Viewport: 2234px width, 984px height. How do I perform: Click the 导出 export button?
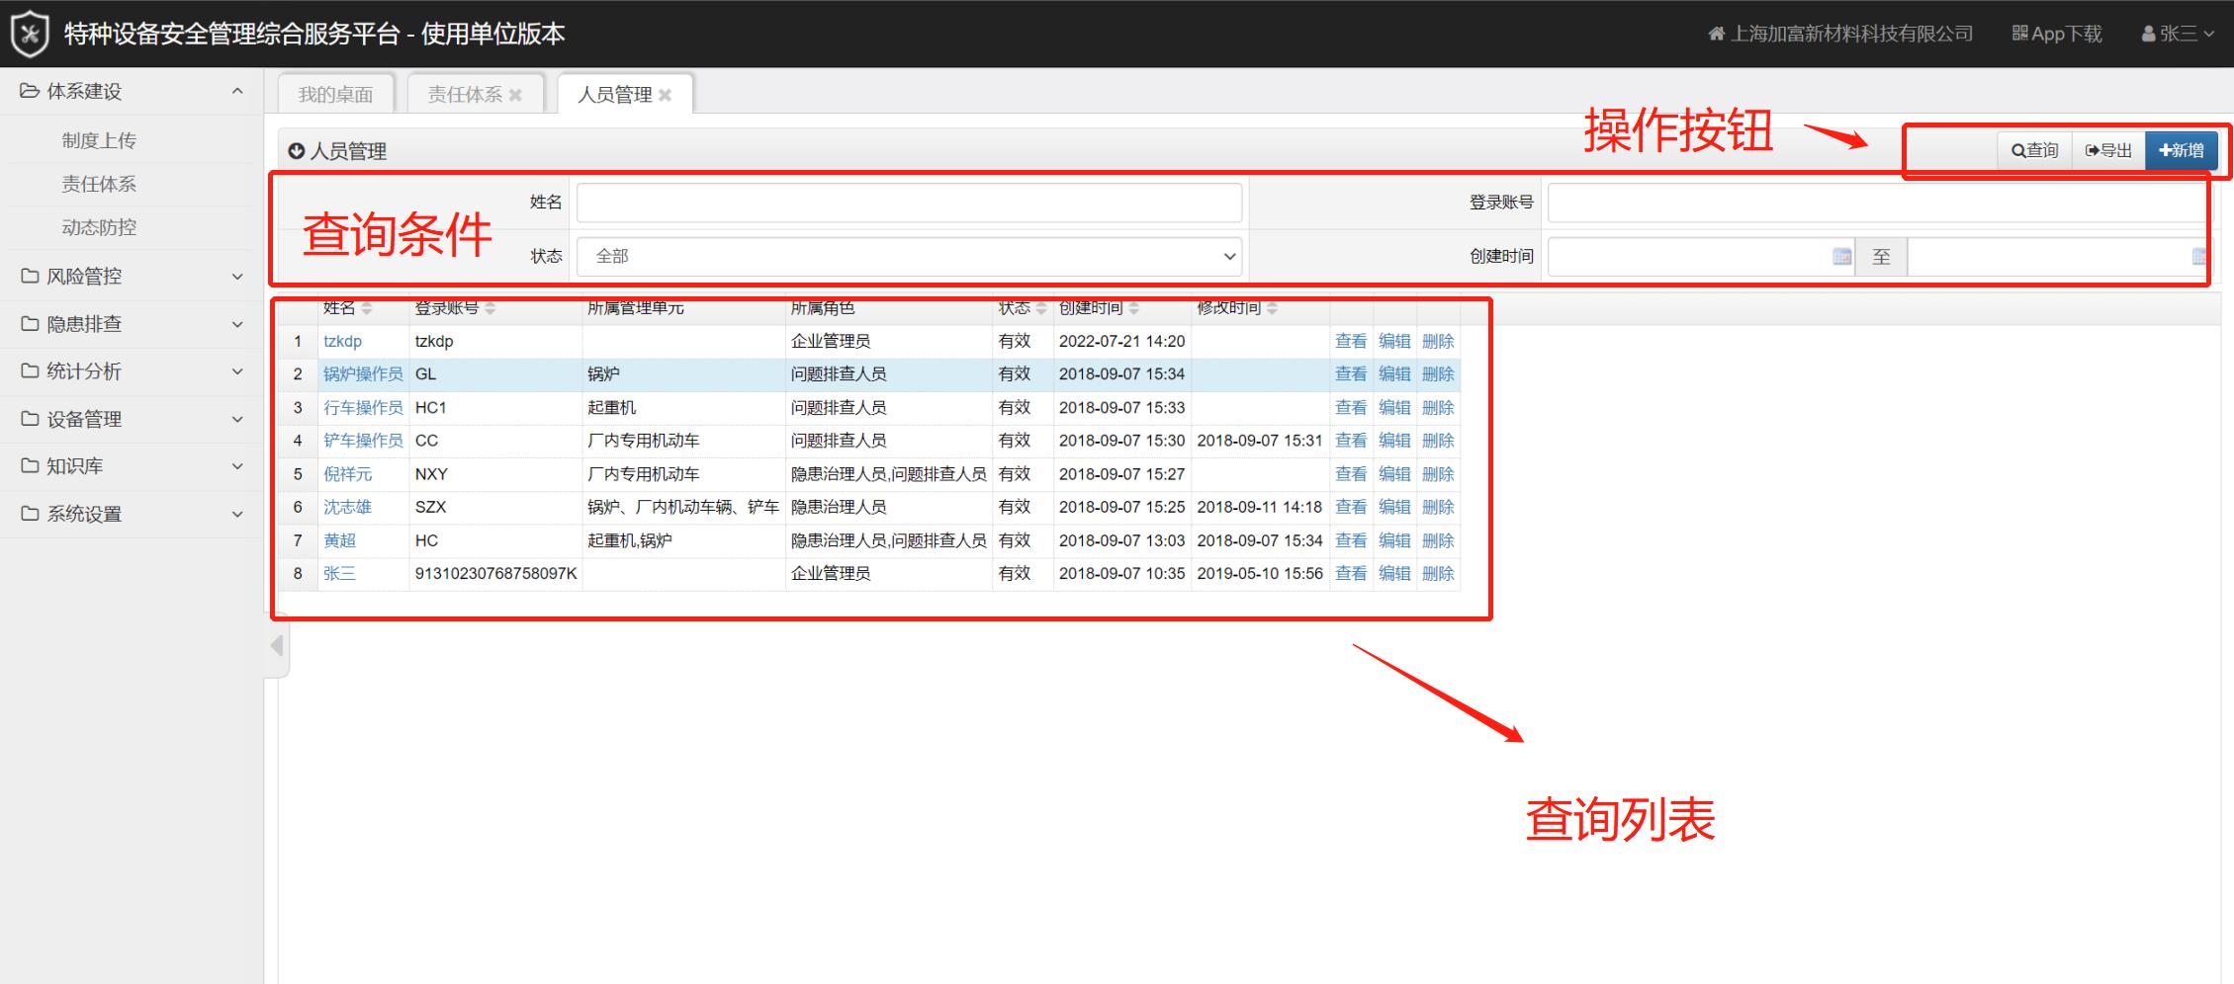pos(2108,151)
